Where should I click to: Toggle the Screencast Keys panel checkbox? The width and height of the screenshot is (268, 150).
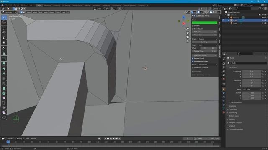coord(194,16)
